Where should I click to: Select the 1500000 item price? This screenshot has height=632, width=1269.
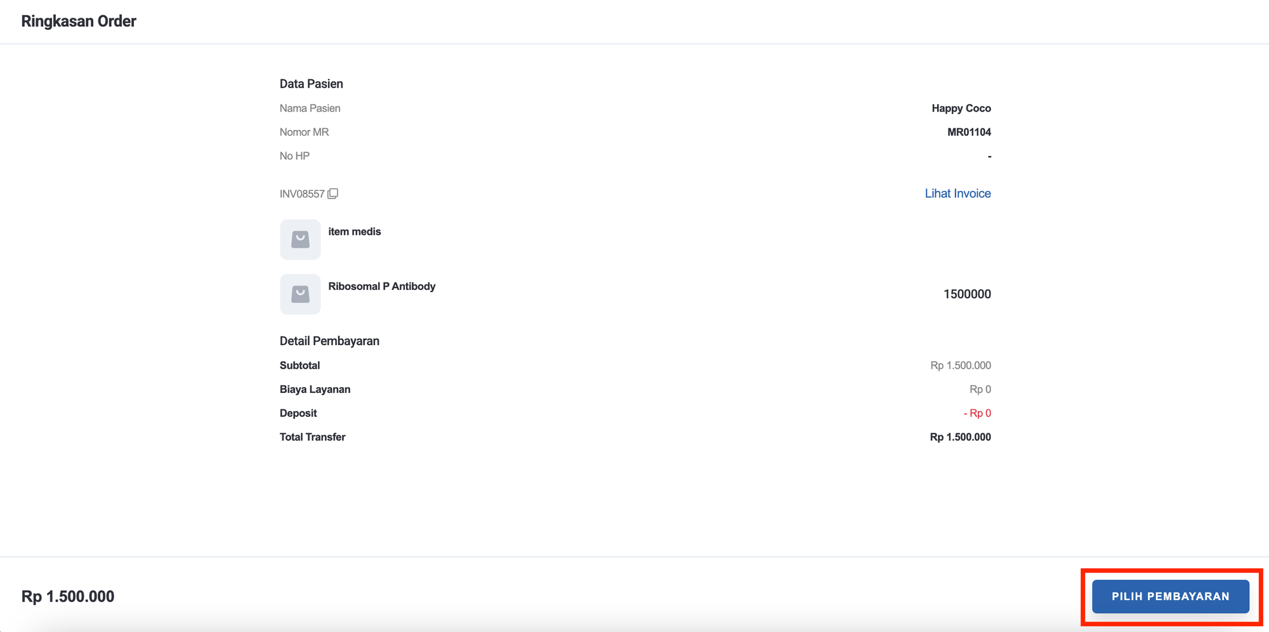(966, 294)
